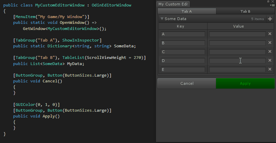The height and width of the screenshot is (143, 276).
Task: Collapse the Some Data foldout
Action: tap(162, 19)
